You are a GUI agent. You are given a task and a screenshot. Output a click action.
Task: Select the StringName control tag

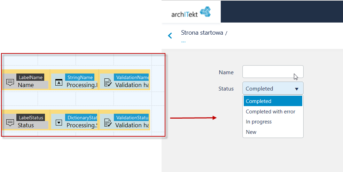click(x=80, y=77)
